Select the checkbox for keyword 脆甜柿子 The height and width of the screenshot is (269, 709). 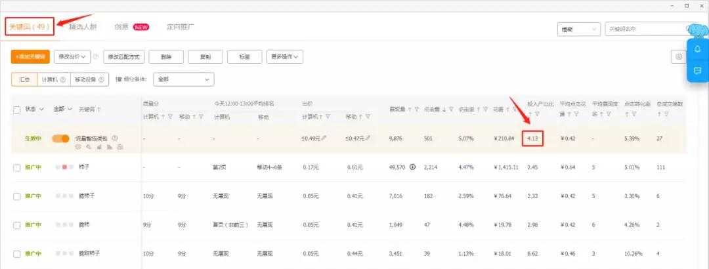tap(17, 253)
